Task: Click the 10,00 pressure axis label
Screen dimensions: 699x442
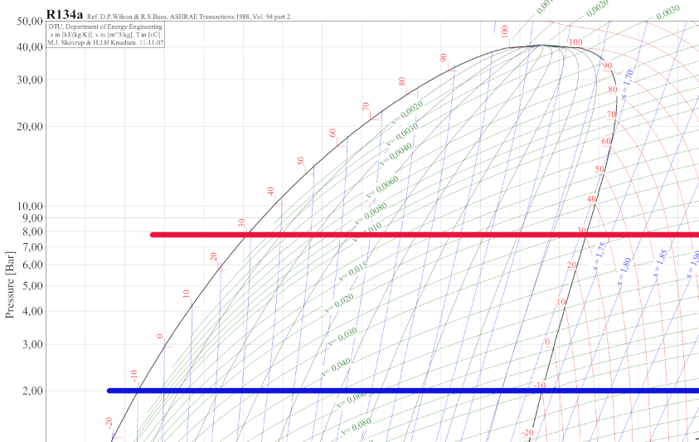Action: (30, 206)
